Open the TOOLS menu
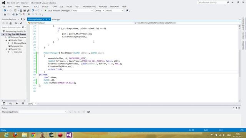Image resolution: width=246 pixels, height=138 pixels. pyautogui.click(x=69, y=7)
